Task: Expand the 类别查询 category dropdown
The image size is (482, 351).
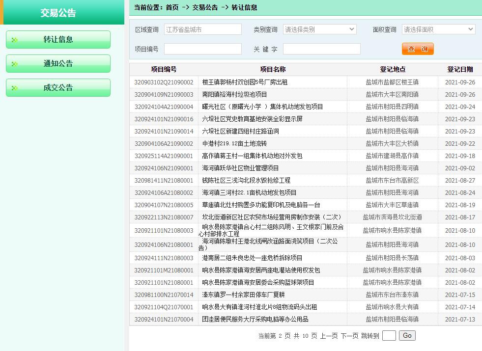Action: (319, 29)
